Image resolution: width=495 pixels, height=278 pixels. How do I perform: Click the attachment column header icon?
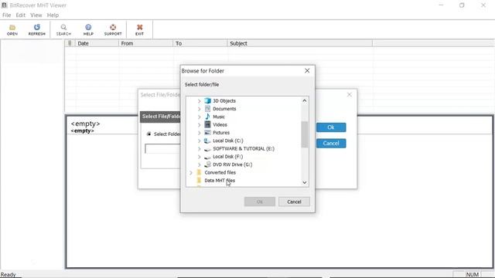(70, 43)
